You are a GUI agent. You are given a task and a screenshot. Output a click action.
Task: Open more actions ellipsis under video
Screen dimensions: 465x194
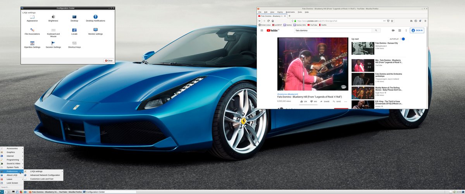click(346, 101)
